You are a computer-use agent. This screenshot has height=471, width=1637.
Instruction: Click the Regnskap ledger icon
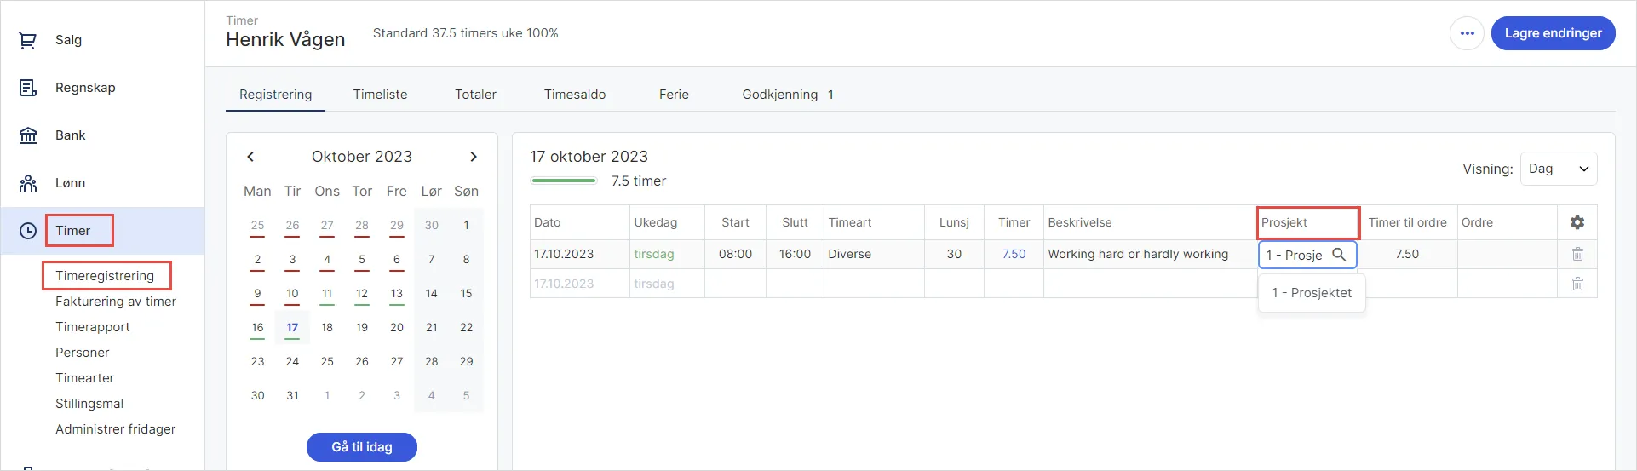tap(28, 88)
